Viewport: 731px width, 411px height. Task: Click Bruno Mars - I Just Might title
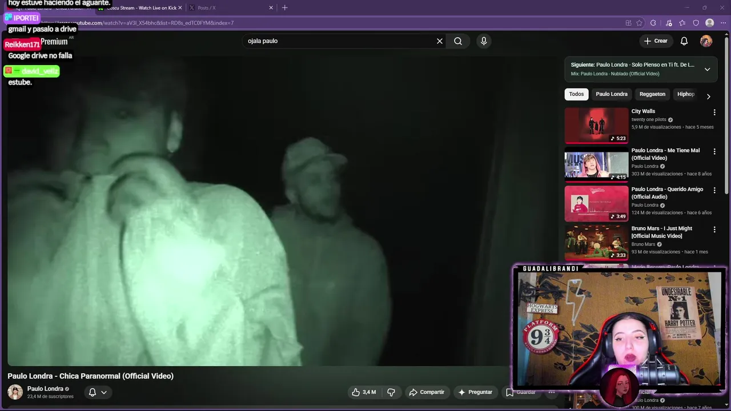point(662,232)
